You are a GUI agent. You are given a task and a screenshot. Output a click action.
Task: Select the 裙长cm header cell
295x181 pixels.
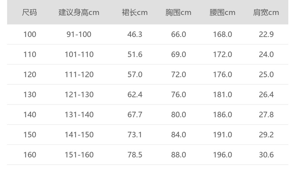(135, 12)
